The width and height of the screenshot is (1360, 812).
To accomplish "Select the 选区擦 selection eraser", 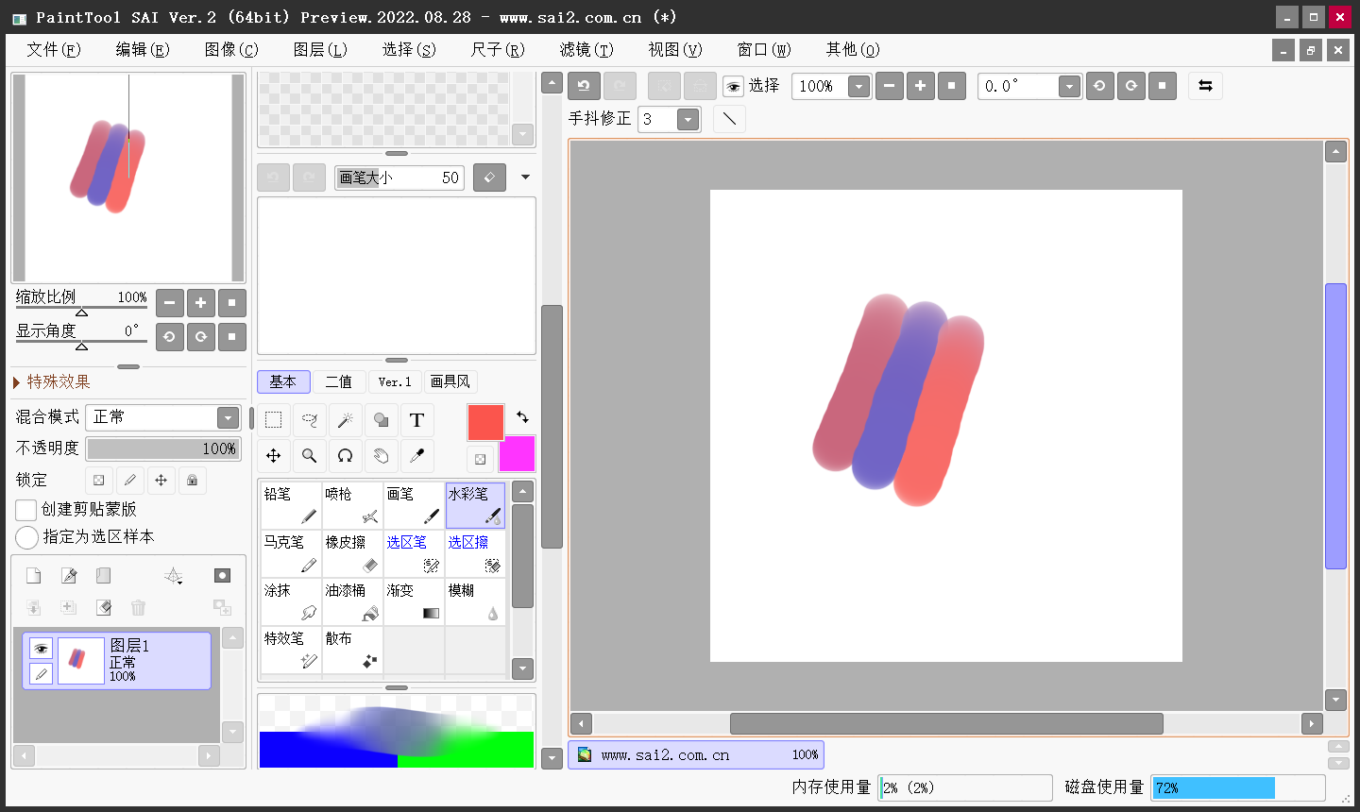I will coord(475,553).
